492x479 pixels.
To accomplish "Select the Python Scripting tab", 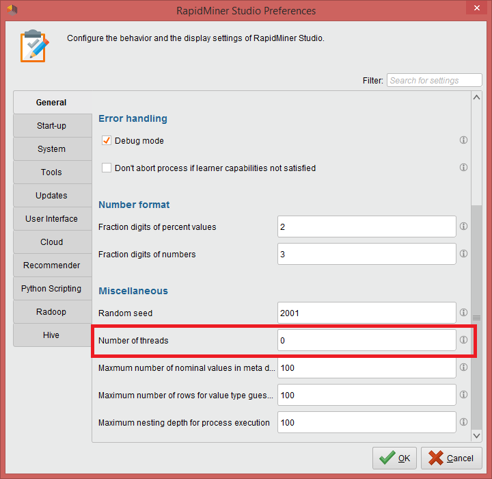I will click(x=53, y=289).
